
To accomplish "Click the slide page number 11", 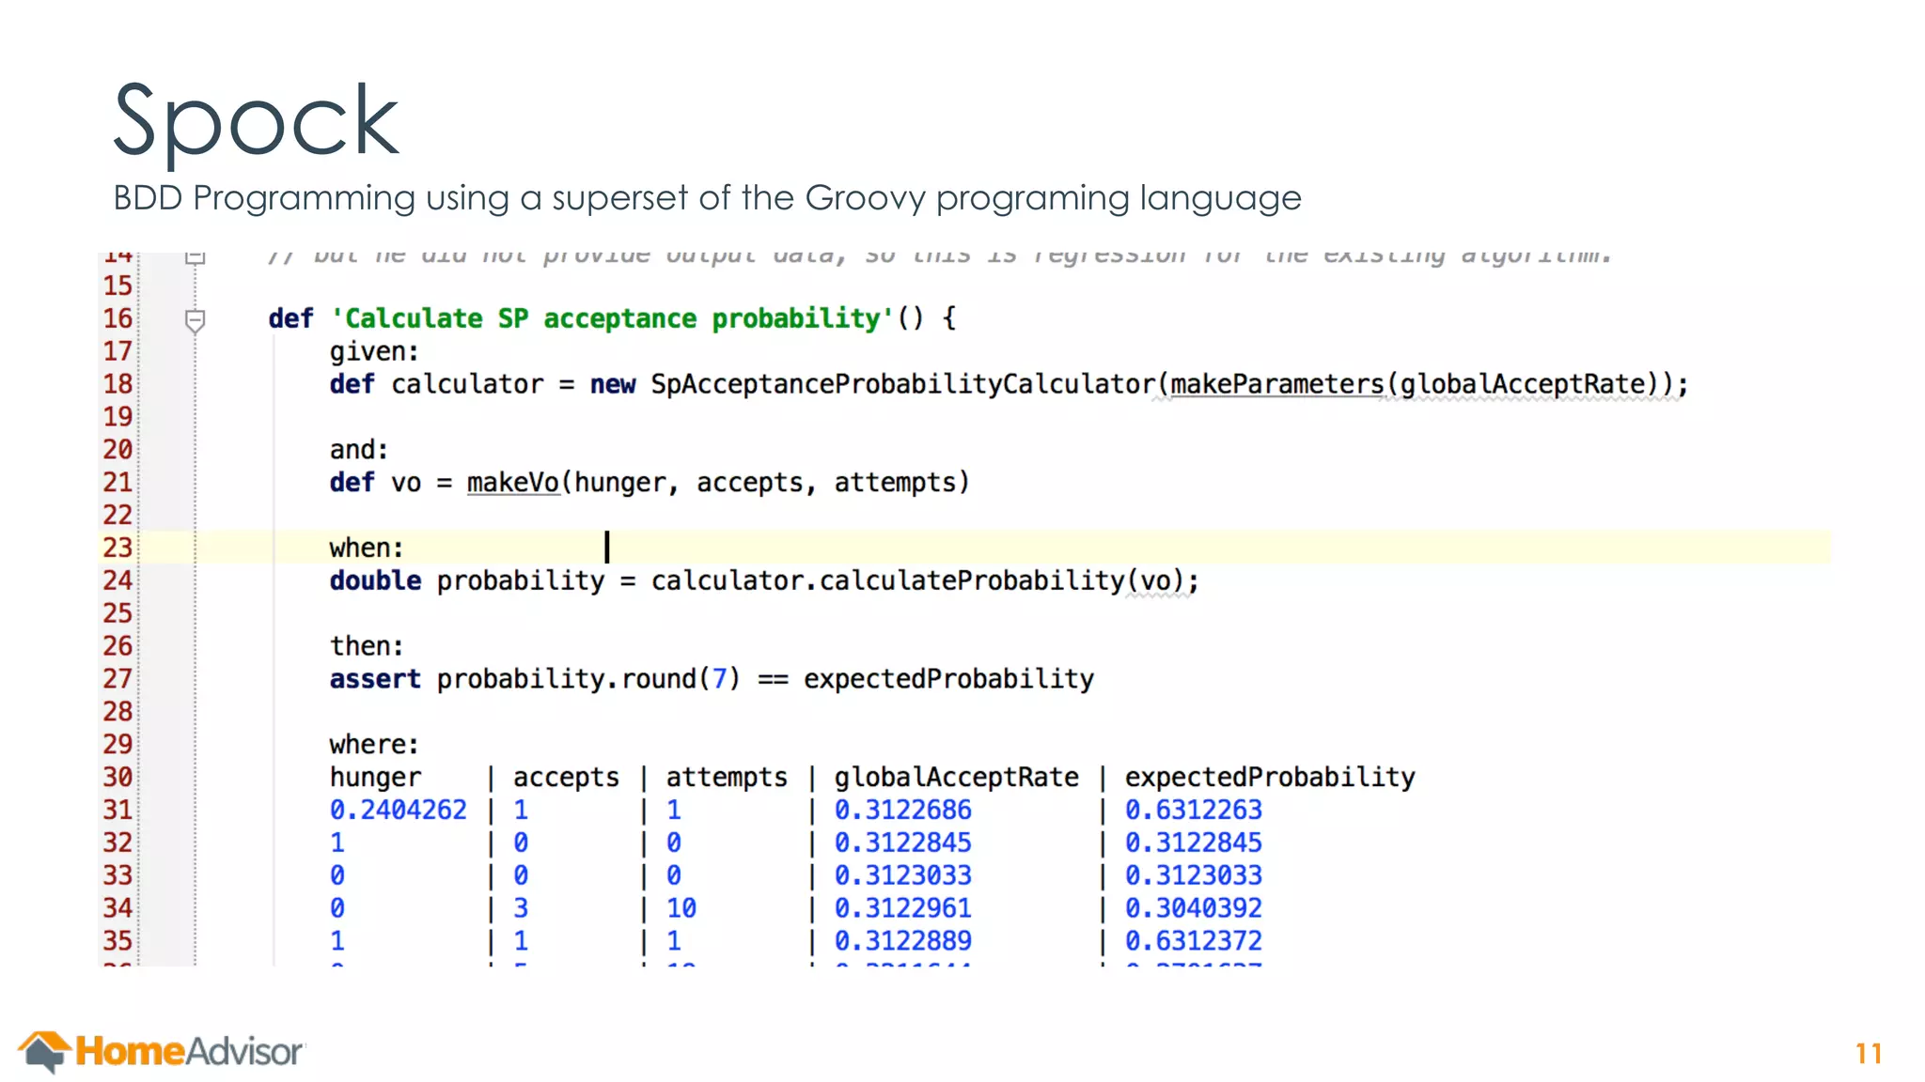I will pyautogui.click(x=1869, y=1054).
